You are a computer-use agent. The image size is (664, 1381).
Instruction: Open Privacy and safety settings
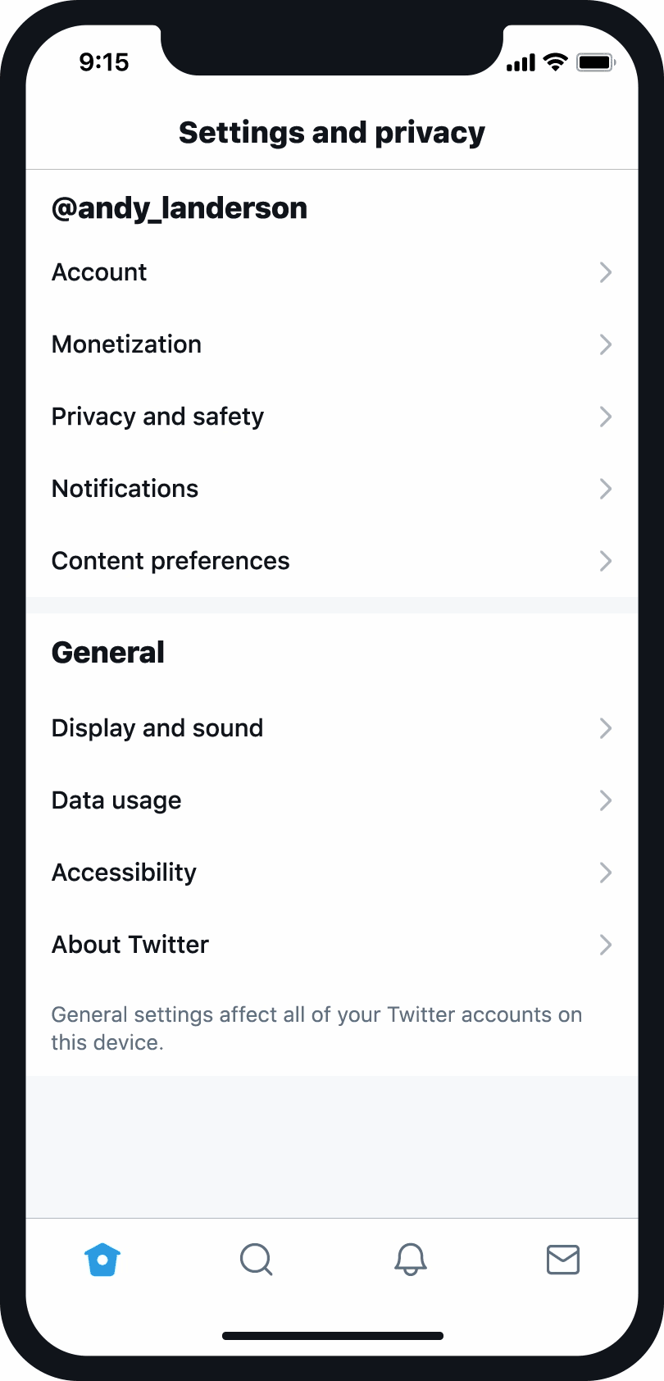tap(158, 417)
